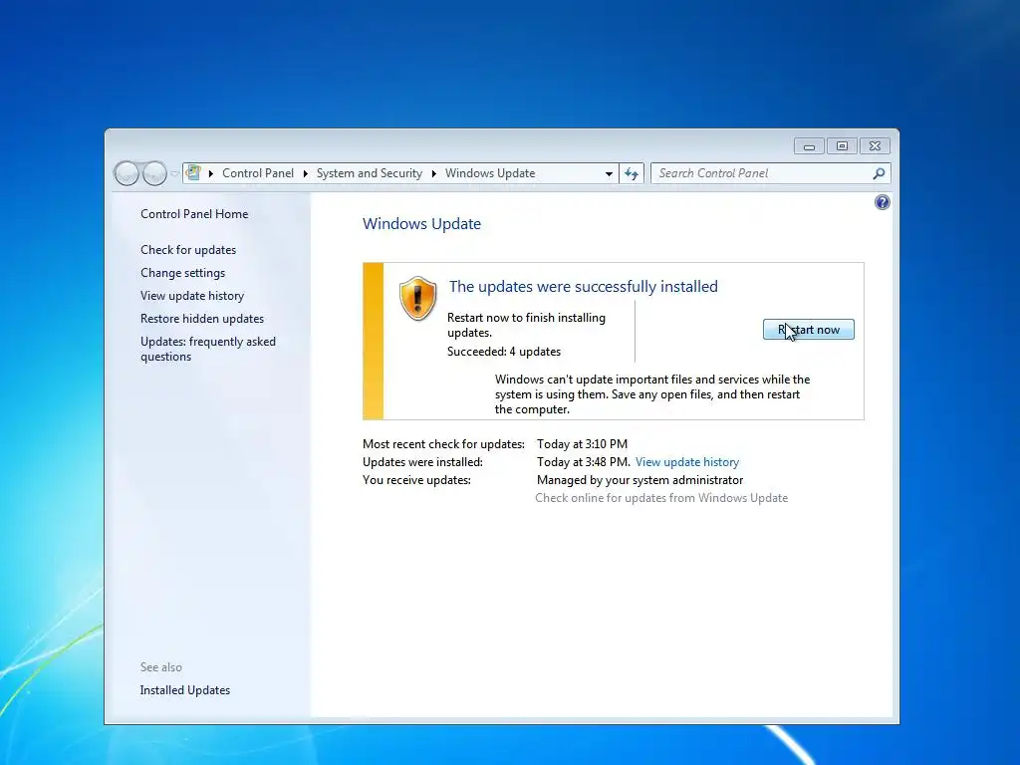This screenshot has width=1020, height=765.
Task: Open Change settings link
Action: coord(183,273)
